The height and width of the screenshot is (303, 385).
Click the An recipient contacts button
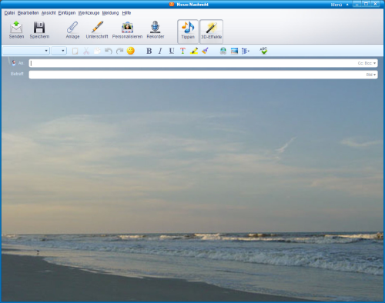pyautogui.click(x=18, y=63)
